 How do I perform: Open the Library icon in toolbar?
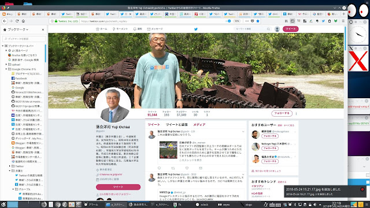click(x=286, y=21)
